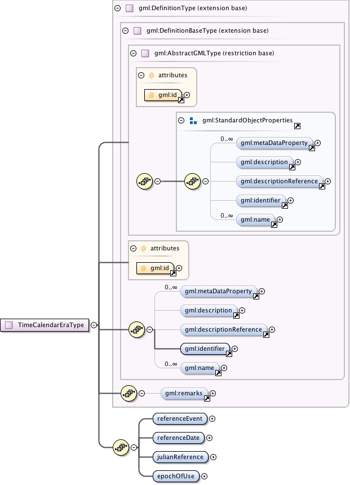This screenshot has height=485, width=350.
Task: Collapse the gml:DefinitionType extension base
Action: pyautogui.click(x=117, y=8)
